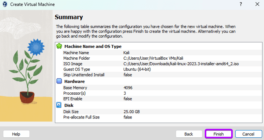Click the Guest OS Type label

tap(77, 69)
